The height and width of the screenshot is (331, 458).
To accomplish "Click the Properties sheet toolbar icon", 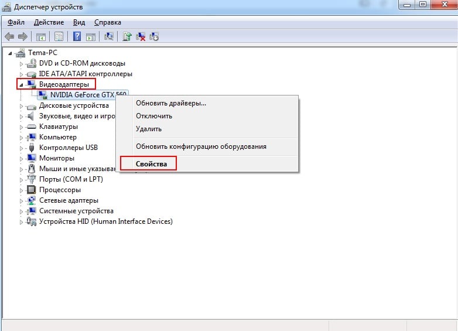I will click(59, 36).
